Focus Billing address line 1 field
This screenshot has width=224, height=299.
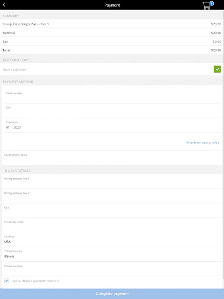(x=112, y=181)
